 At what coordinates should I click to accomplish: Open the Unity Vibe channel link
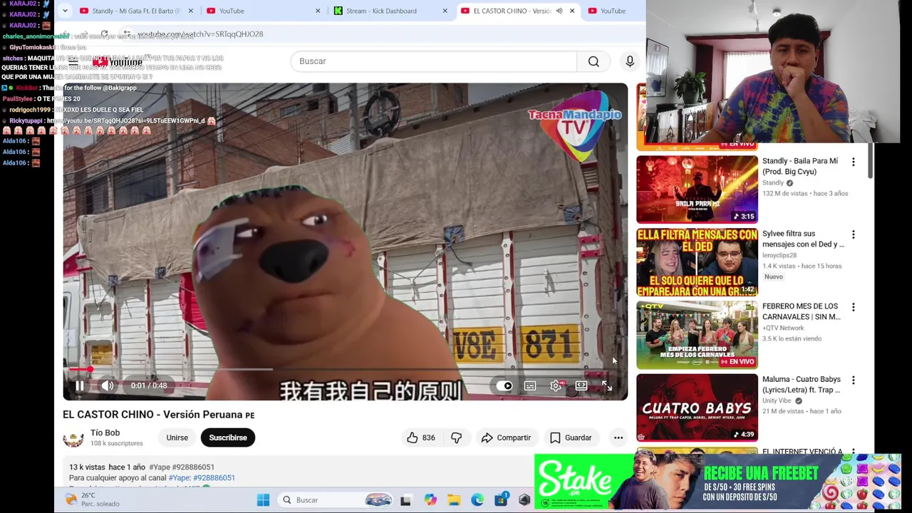pyautogui.click(x=777, y=400)
